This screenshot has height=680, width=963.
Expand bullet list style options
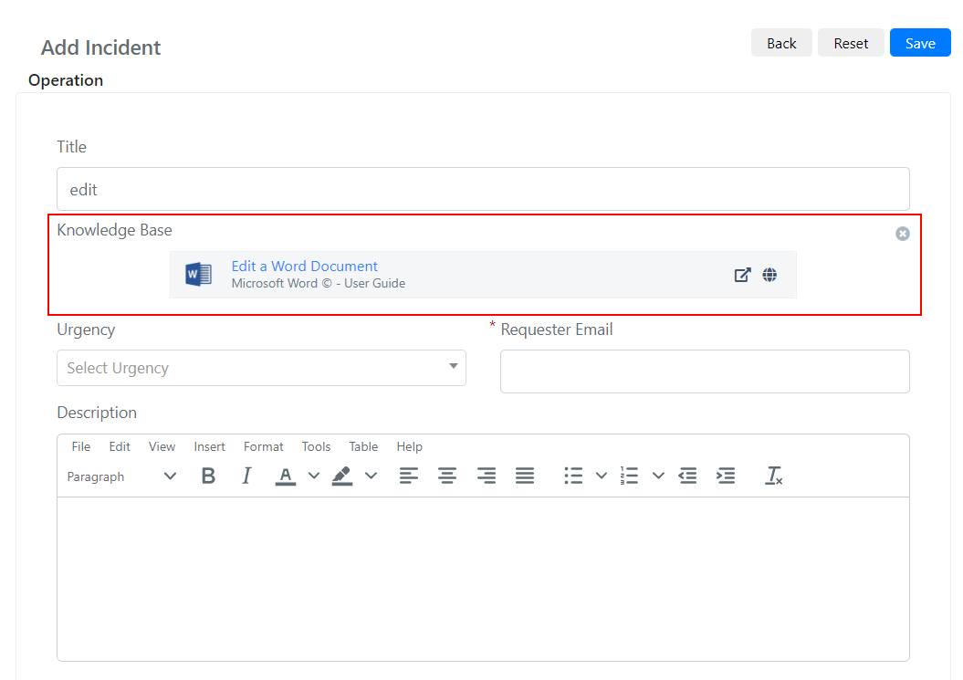point(602,476)
